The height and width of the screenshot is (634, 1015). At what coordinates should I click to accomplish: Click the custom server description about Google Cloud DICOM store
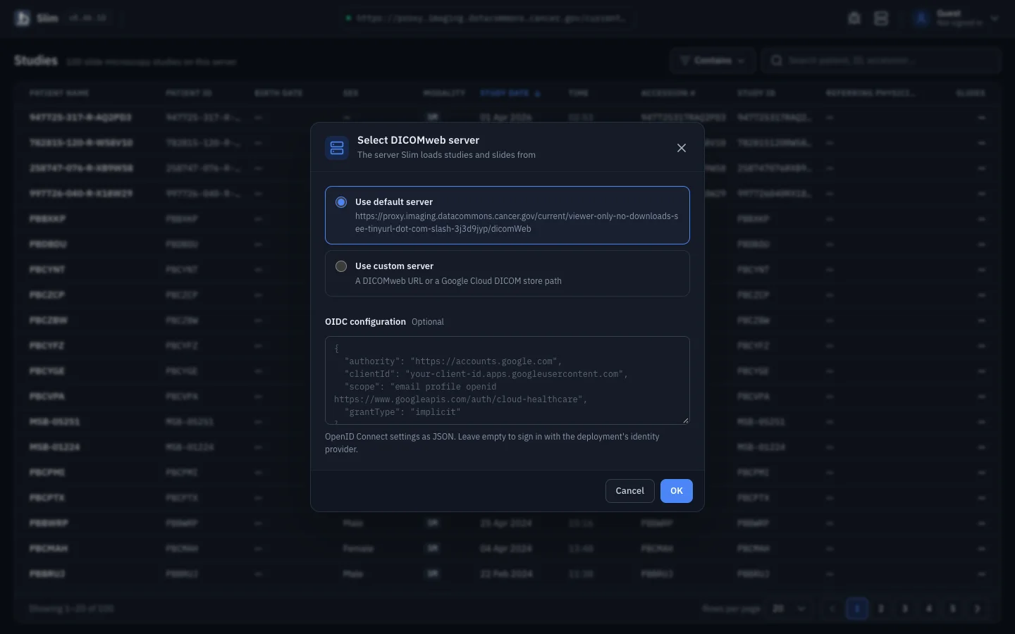tap(458, 281)
